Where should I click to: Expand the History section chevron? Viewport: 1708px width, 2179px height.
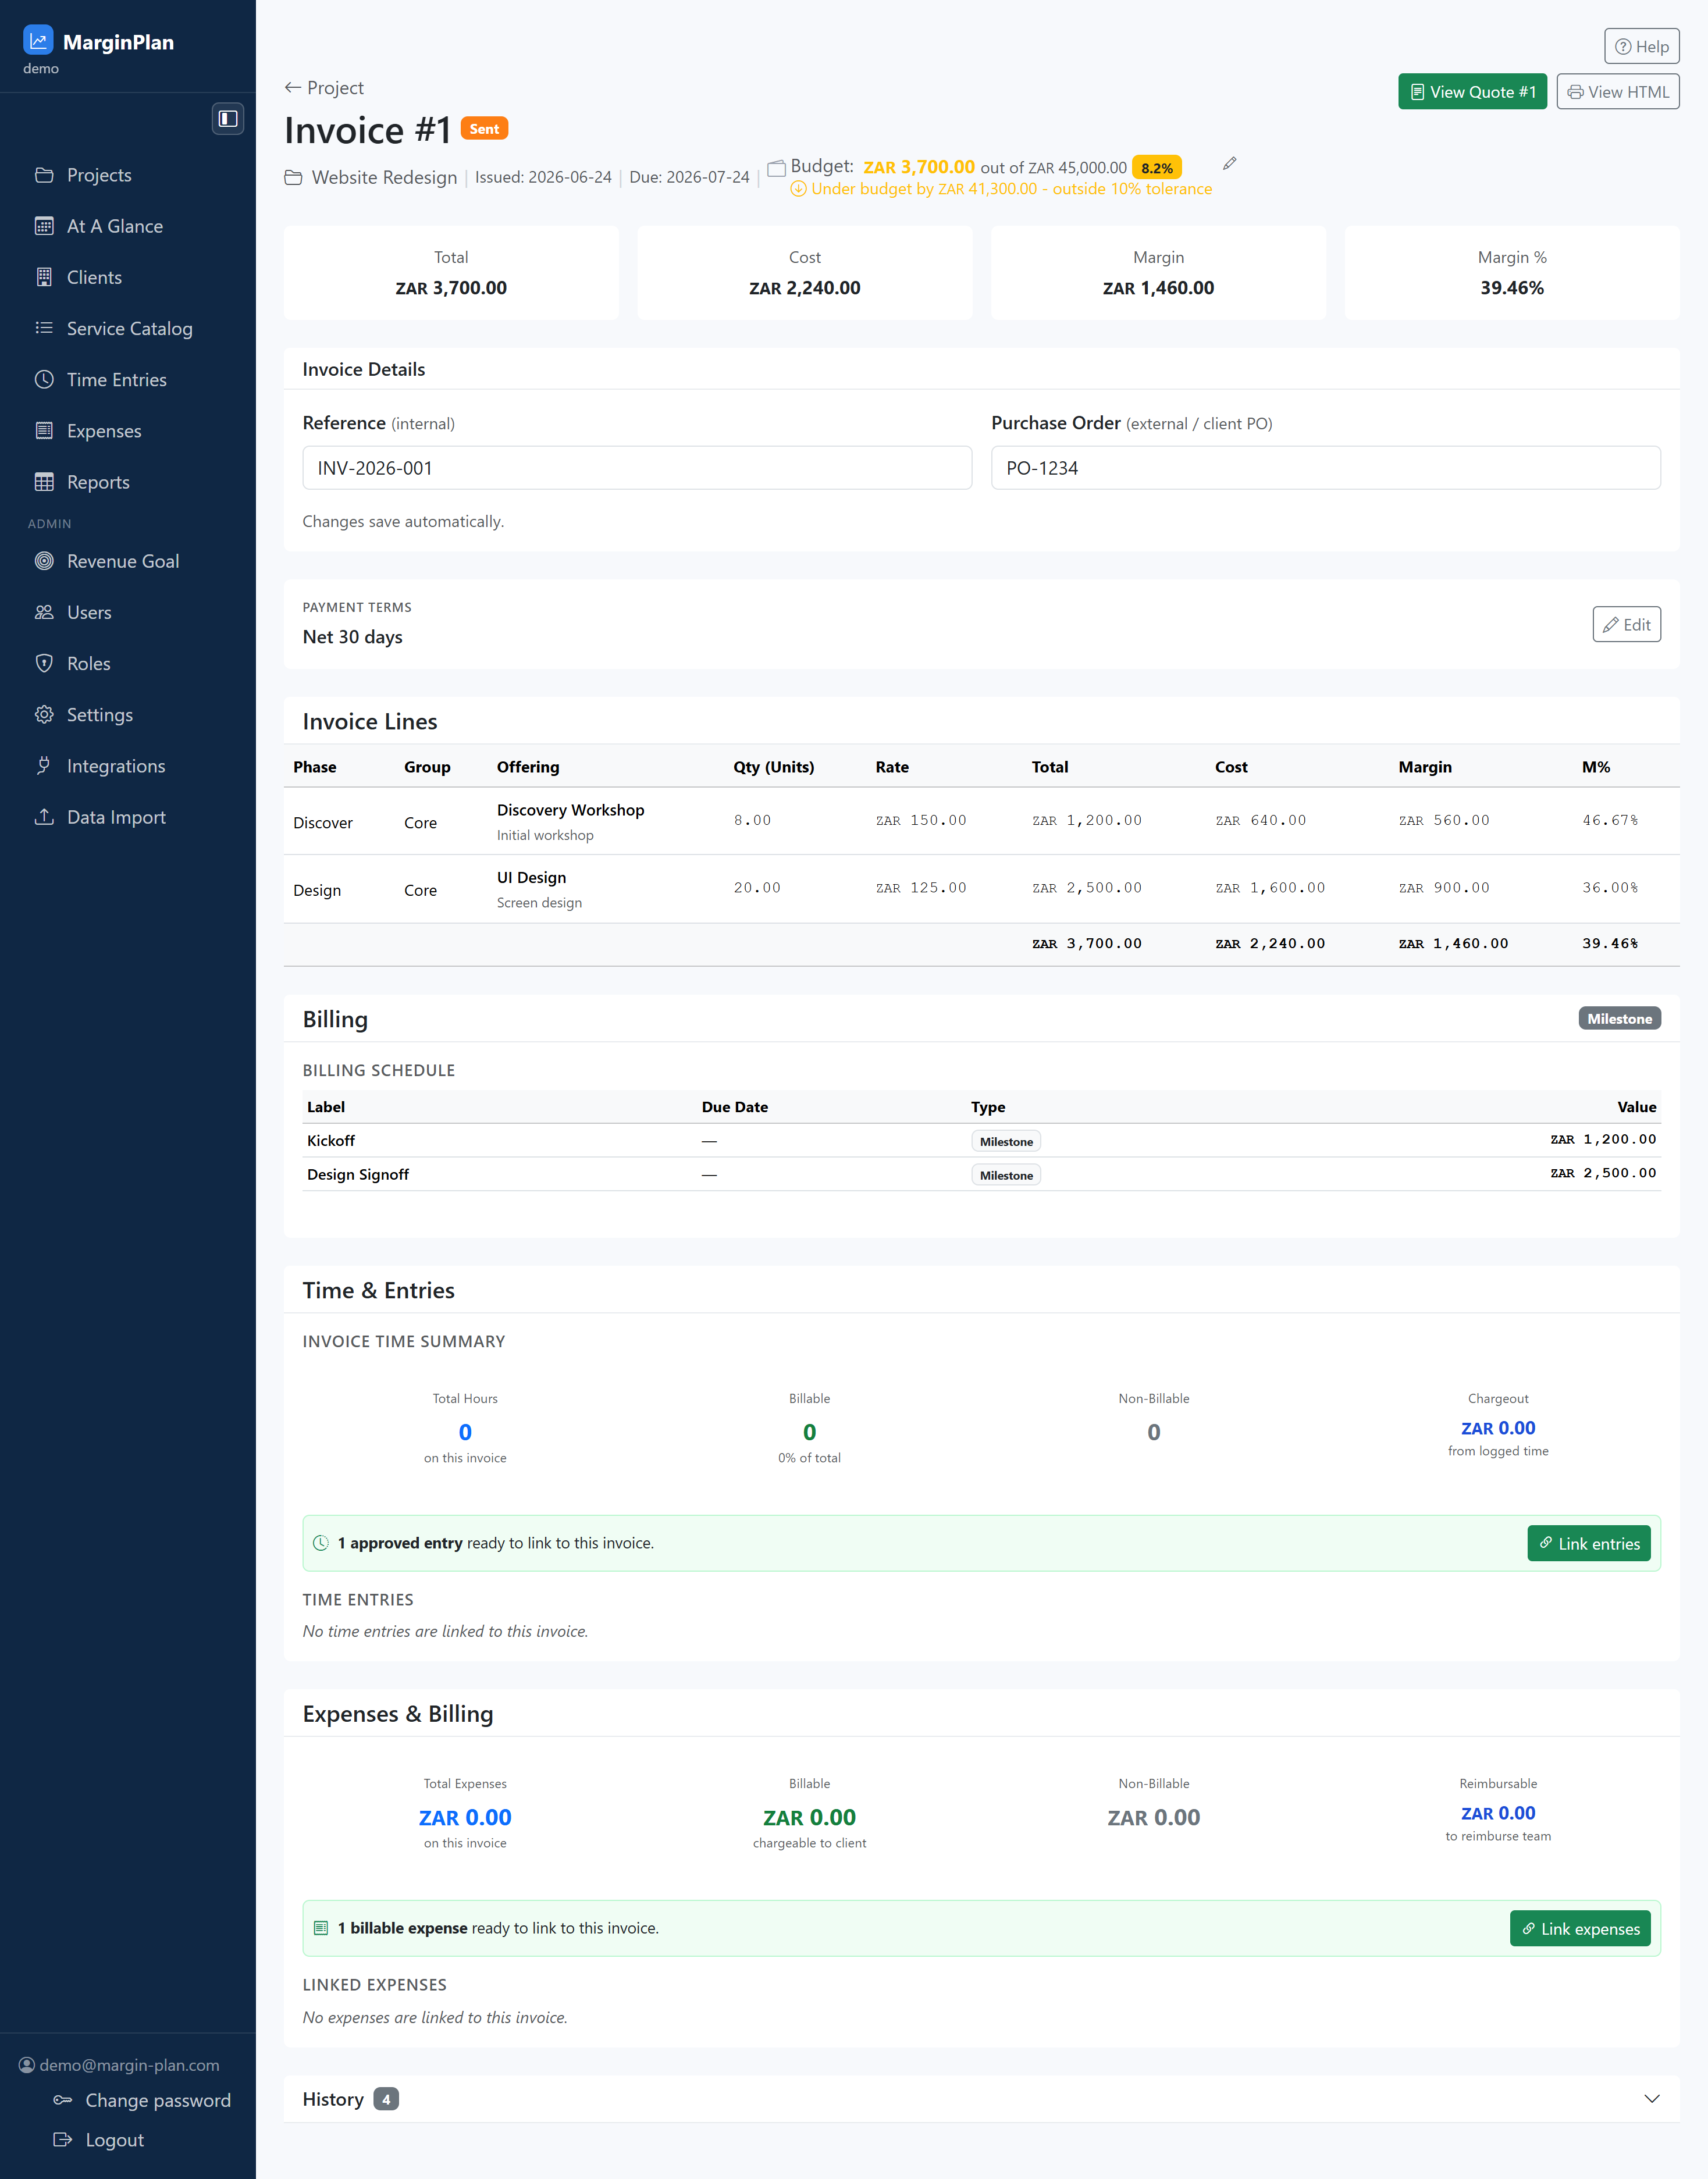coord(1652,2099)
